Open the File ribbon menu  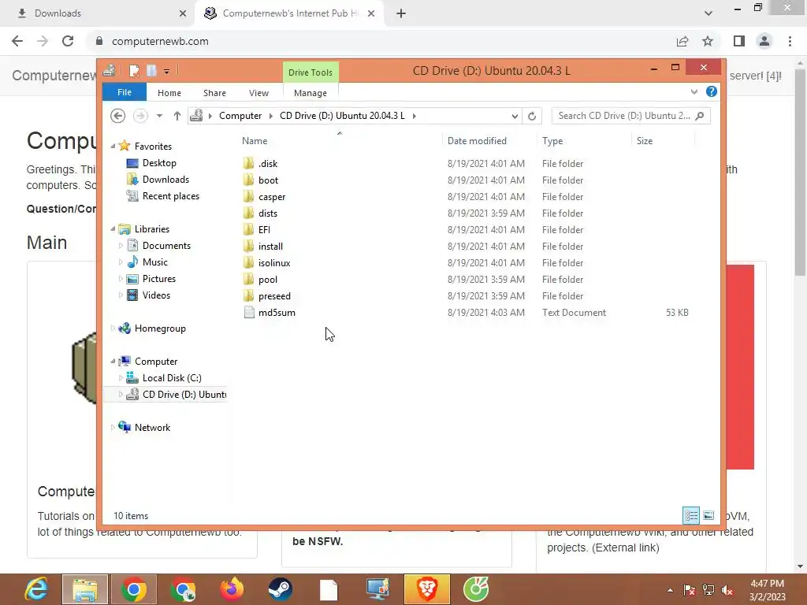[125, 92]
